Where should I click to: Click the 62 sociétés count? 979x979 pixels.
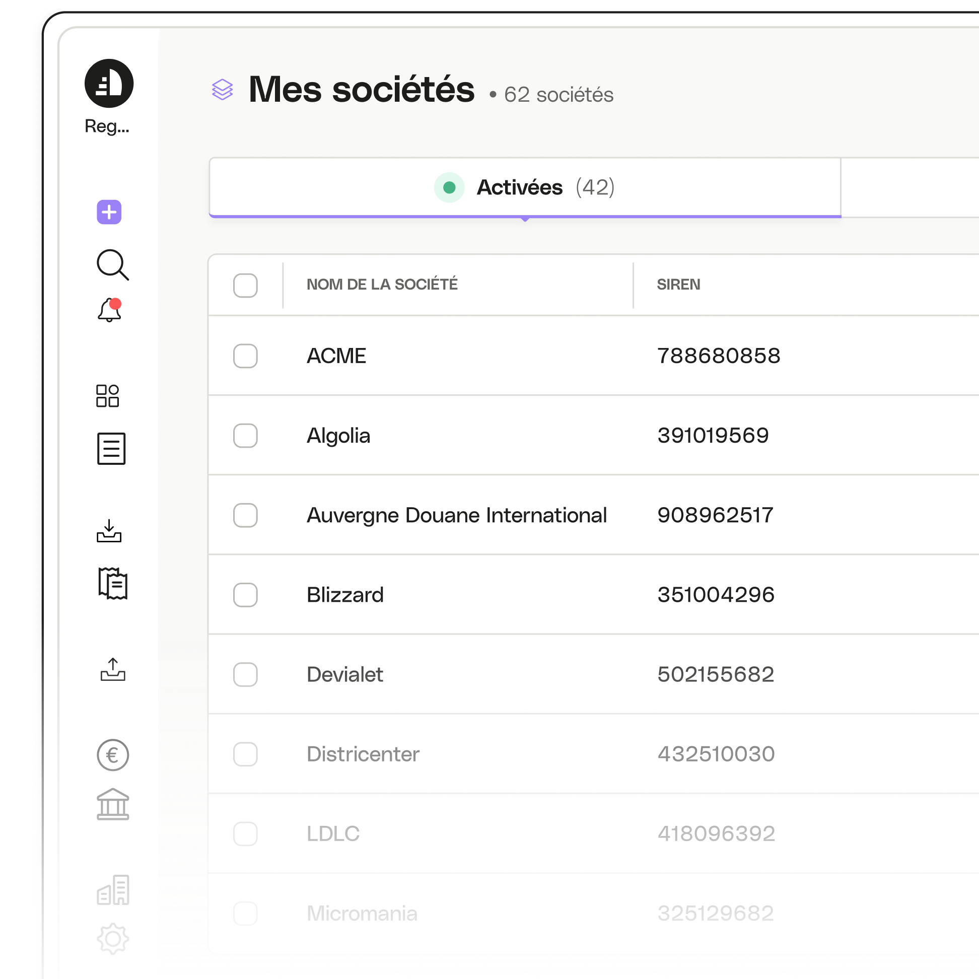(558, 95)
